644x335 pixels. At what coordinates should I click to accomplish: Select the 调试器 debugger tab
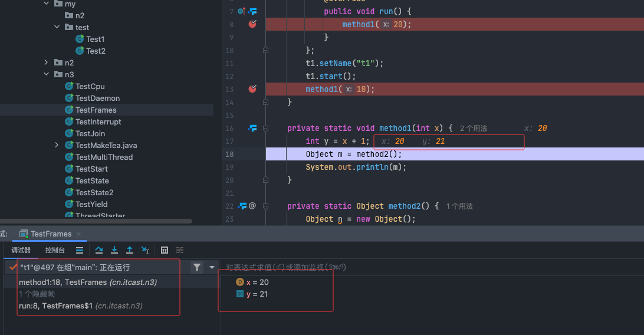tap(21, 250)
